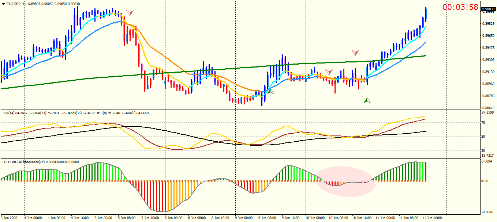497x222 pixels.
Task: Click price axis level 0.89130
Action: (488, 72)
